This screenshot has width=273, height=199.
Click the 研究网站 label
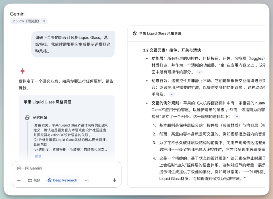pos(40,117)
